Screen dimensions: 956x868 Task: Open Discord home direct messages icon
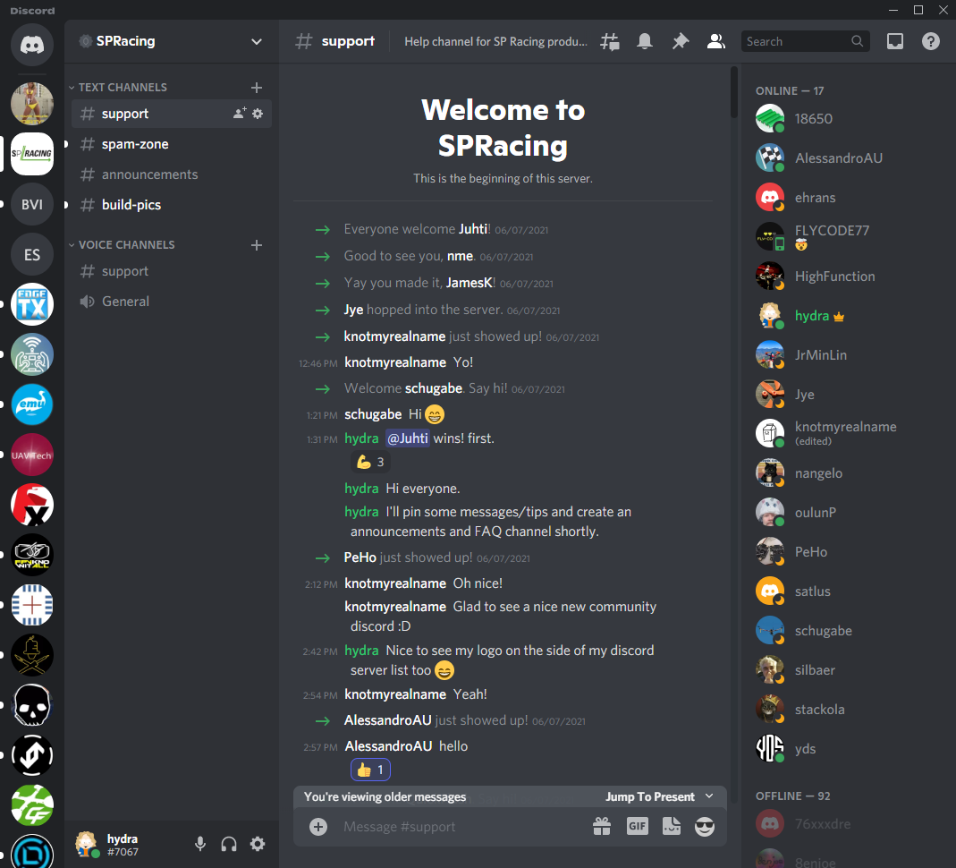tap(31, 45)
